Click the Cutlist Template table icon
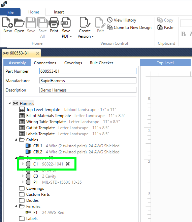 pos(22,128)
